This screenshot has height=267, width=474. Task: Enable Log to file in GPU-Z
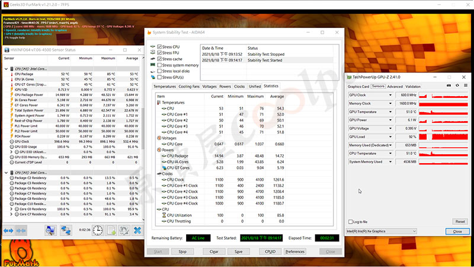[x=350, y=222]
